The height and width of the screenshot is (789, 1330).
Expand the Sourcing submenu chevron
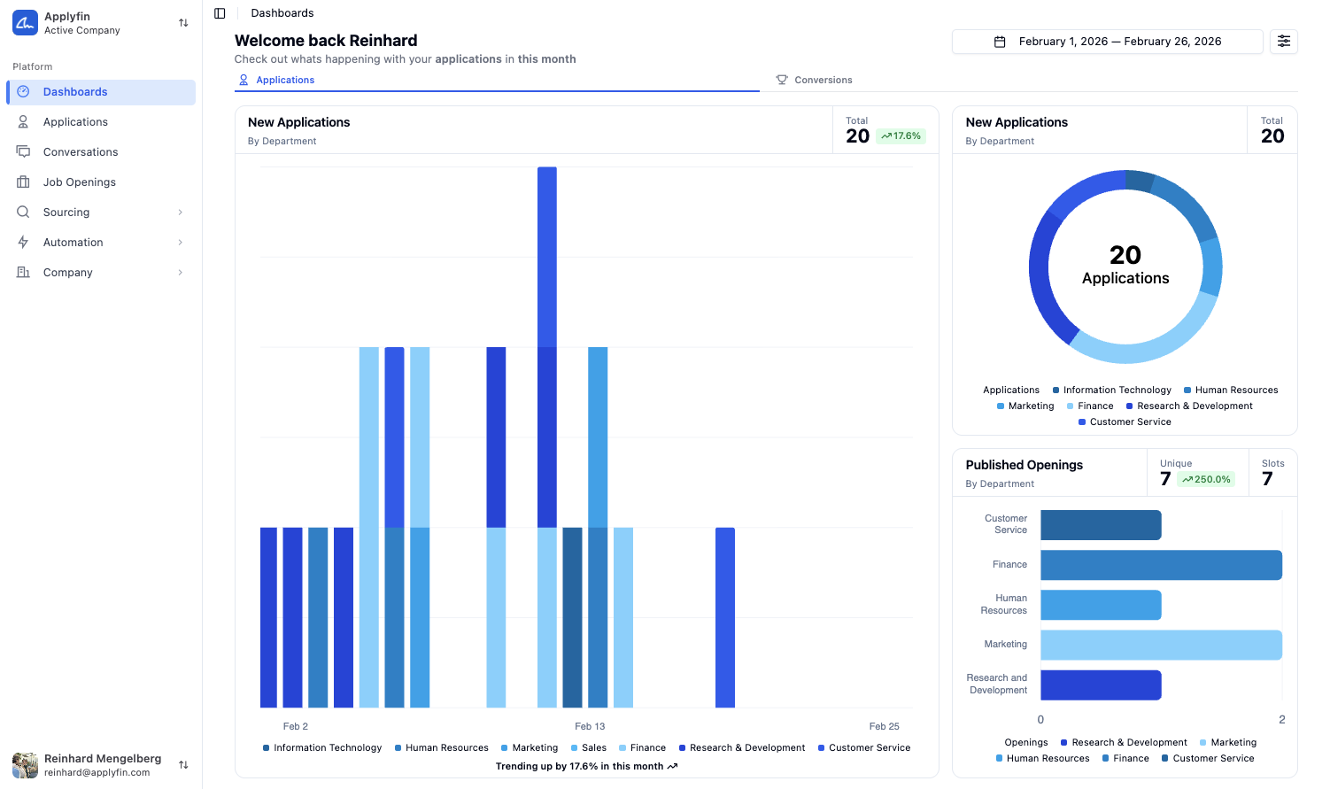tap(181, 213)
